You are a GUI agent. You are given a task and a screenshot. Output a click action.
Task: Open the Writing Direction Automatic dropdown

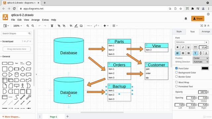[201, 62]
